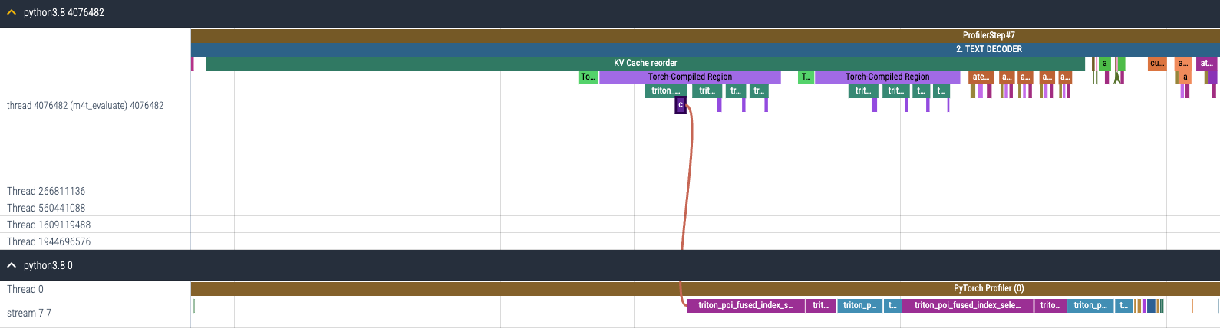The height and width of the screenshot is (335, 1220).
Task: Select the "triton_..." slice above the "c" slice
Action: pos(665,90)
